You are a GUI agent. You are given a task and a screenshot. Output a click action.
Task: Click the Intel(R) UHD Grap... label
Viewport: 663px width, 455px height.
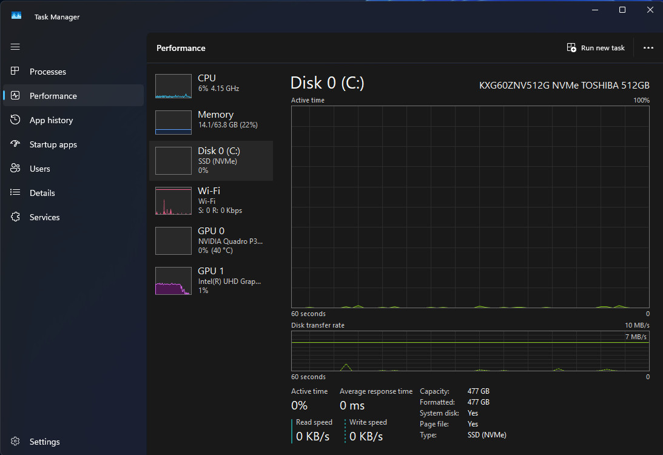click(230, 281)
